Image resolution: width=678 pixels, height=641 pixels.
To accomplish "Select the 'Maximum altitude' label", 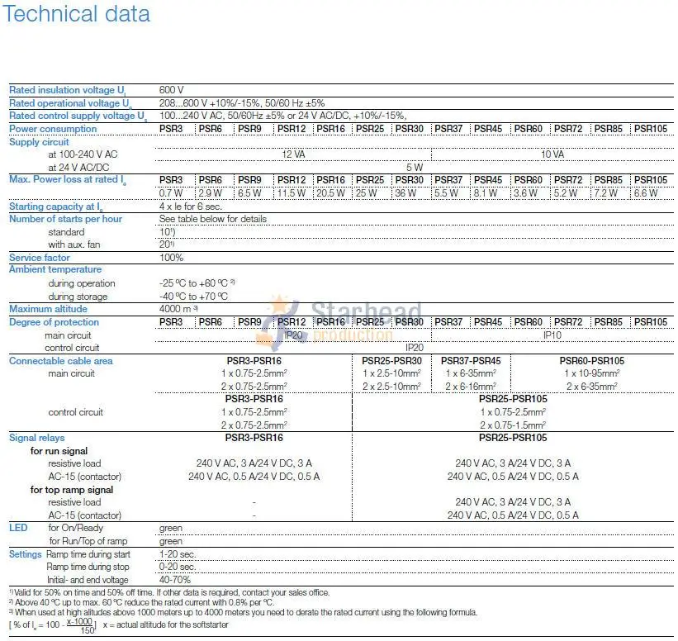I will pos(48,309).
